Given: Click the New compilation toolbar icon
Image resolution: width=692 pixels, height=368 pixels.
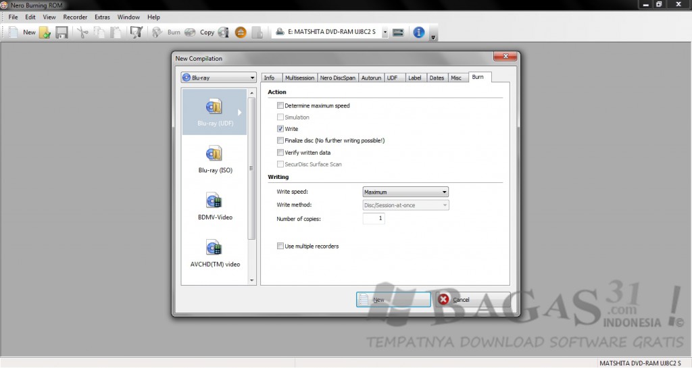Looking at the screenshot, I should coord(14,32).
